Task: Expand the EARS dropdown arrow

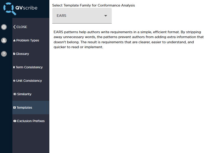Action: point(106,16)
